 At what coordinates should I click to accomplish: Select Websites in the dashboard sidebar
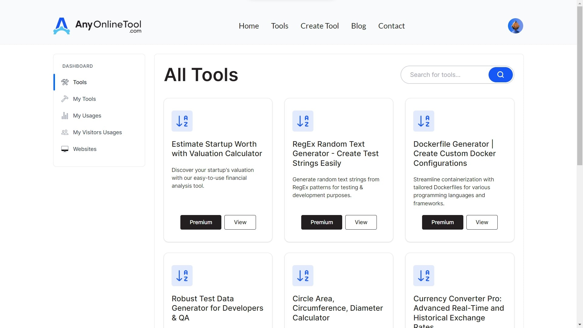pyautogui.click(x=84, y=149)
